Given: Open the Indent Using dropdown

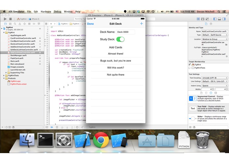Looking at the screenshot, I should click(x=215, y=86).
